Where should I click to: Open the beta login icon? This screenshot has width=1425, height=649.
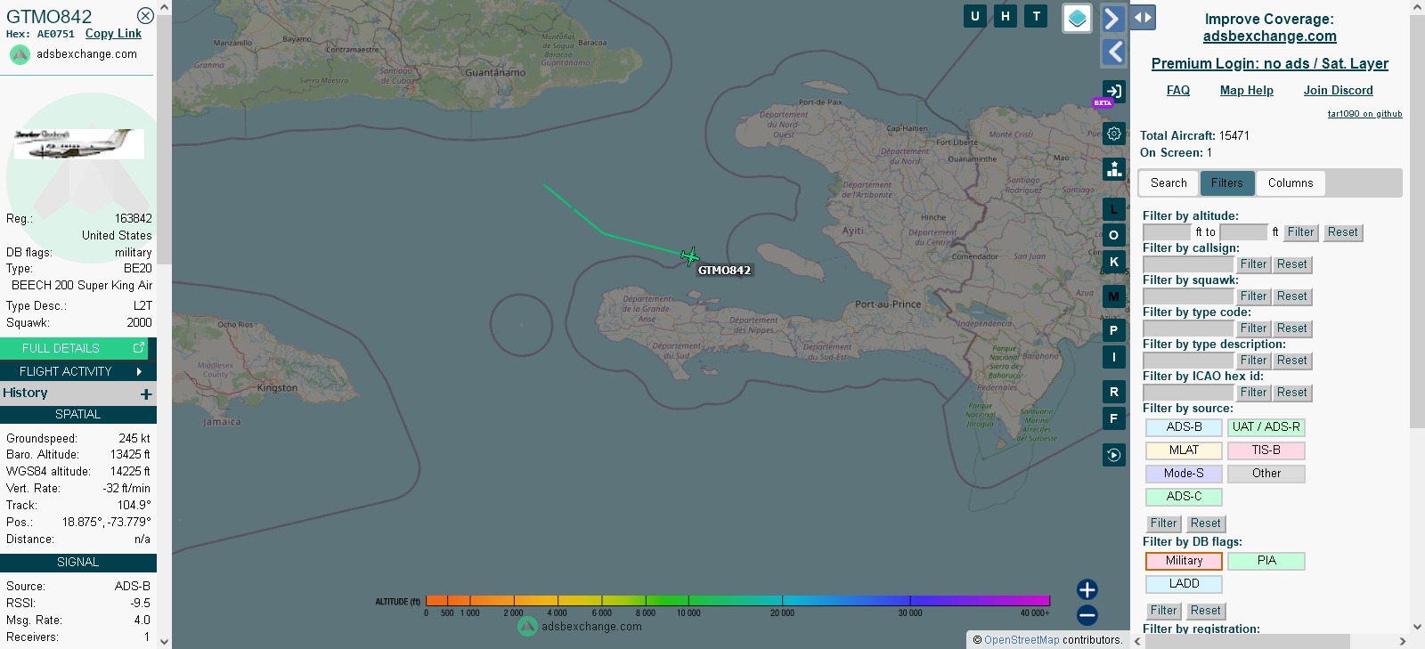tap(1113, 92)
